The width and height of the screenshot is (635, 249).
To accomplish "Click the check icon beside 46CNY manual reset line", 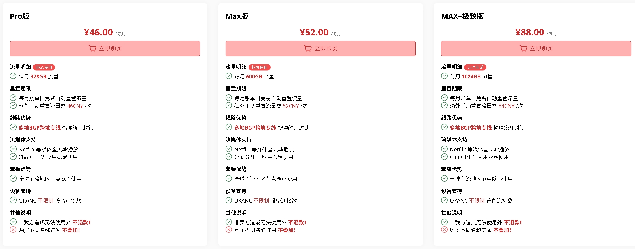I will 13,105.
